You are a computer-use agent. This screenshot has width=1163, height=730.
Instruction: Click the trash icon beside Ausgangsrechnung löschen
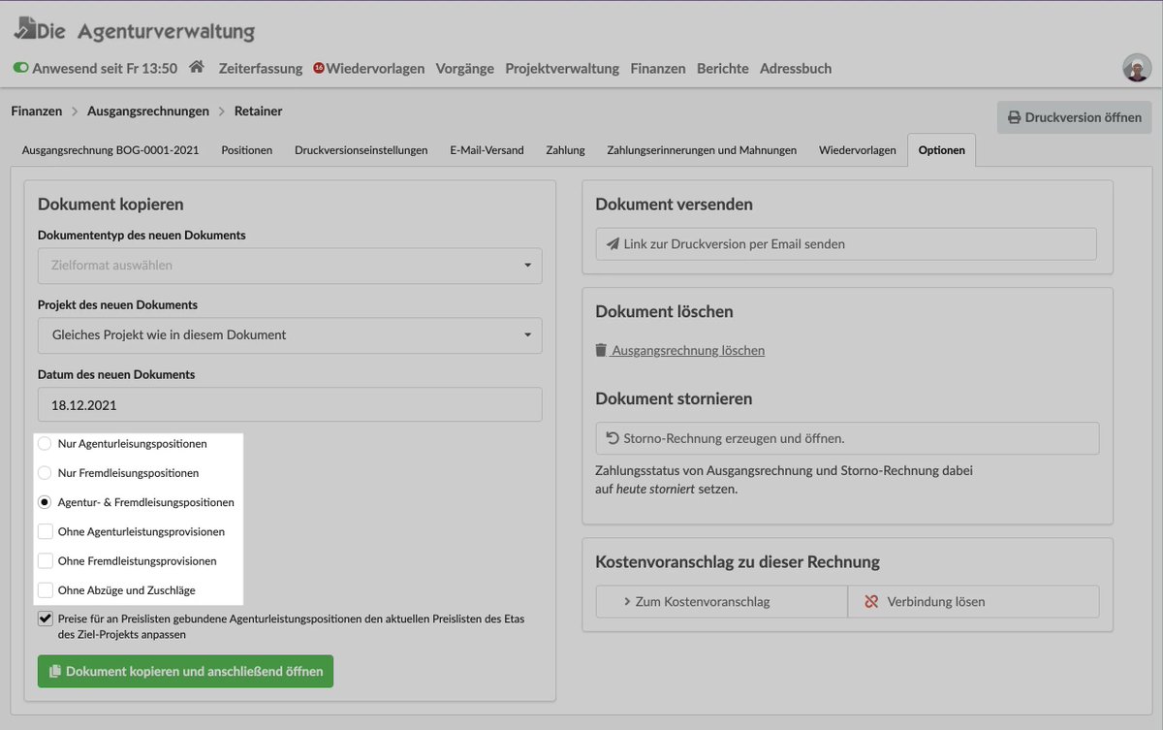point(601,350)
